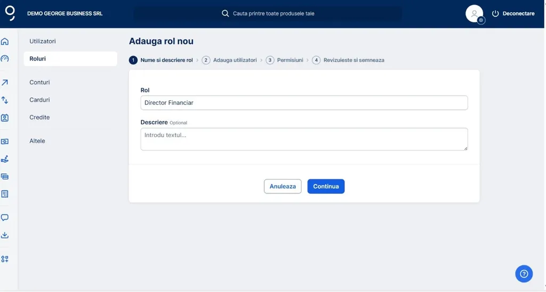546x292 pixels.
Task: Open the dashboard gauge icon in sidebar
Action: click(x=5, y=59)
